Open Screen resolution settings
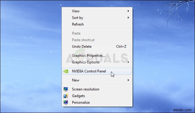Screen dimensions: 195x113 97,89
